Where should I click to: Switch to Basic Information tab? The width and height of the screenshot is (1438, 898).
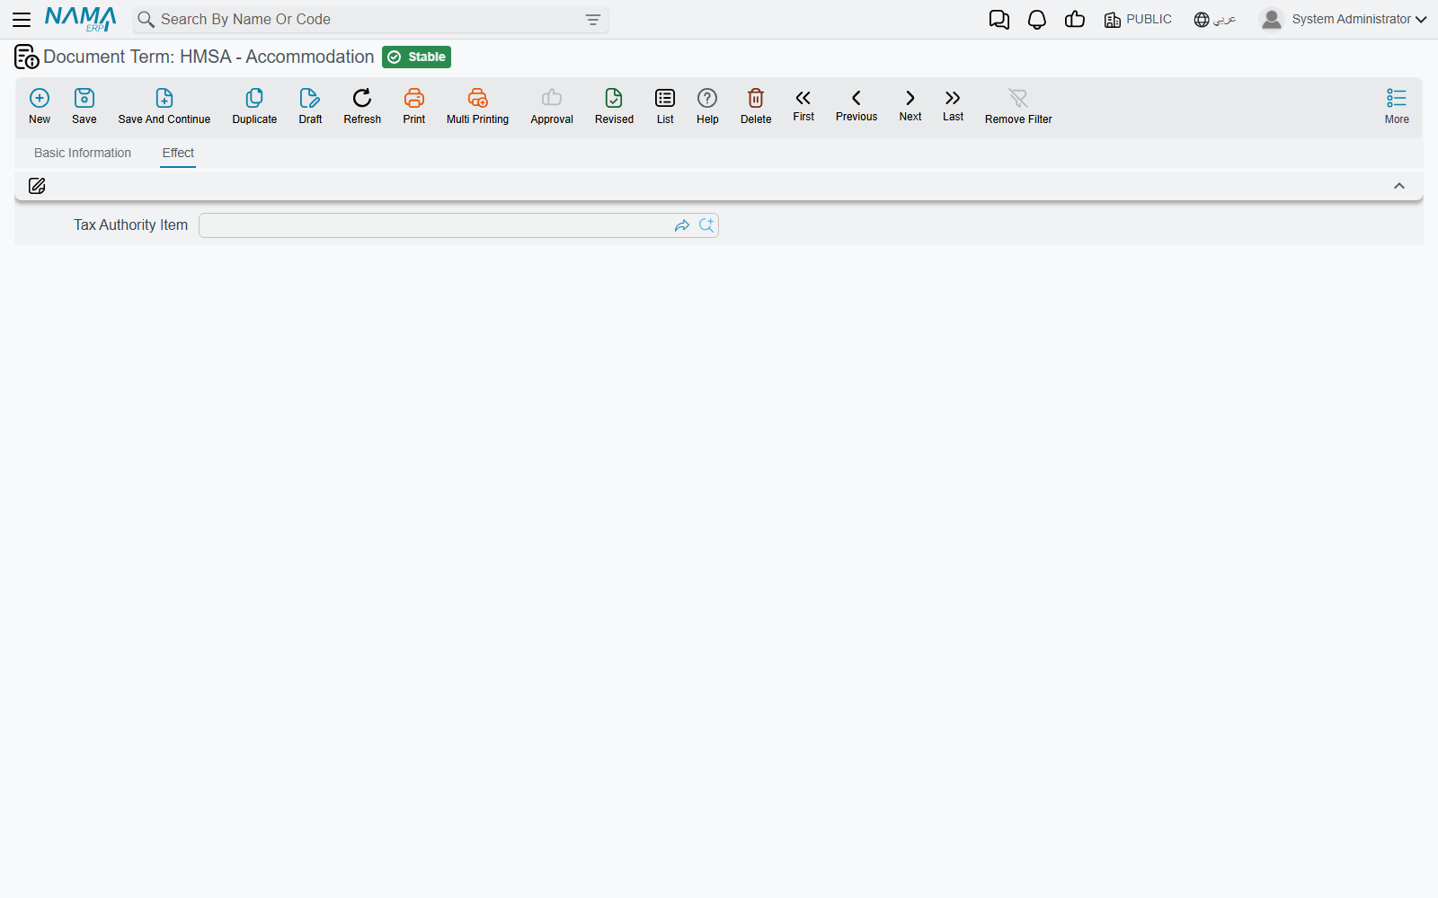[x=83, y=153]
